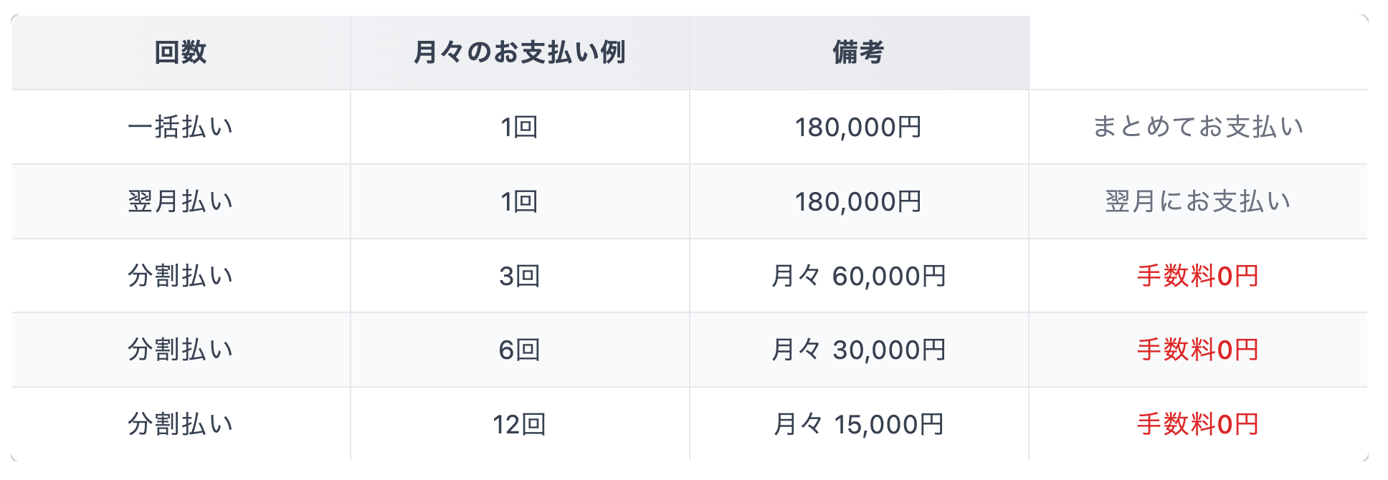Click the まとめてお支払い note
Viewport: 1388px width, 480px height.
click(1197, 127)
